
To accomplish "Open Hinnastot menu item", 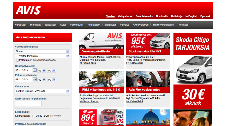I will [x=35, y=25].
